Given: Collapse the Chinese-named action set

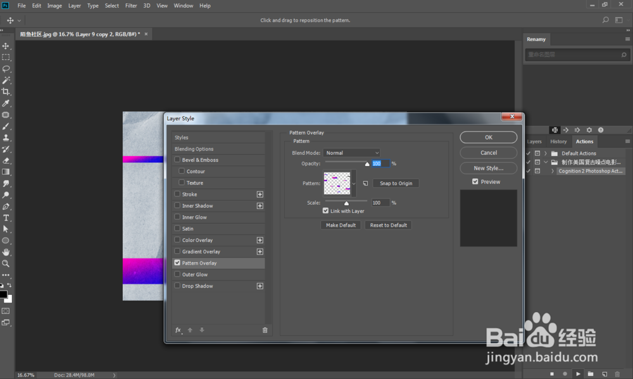Looking at the screenshot, I should 546,162.
